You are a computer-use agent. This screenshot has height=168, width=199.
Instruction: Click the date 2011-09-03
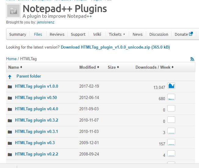(89, 109)
